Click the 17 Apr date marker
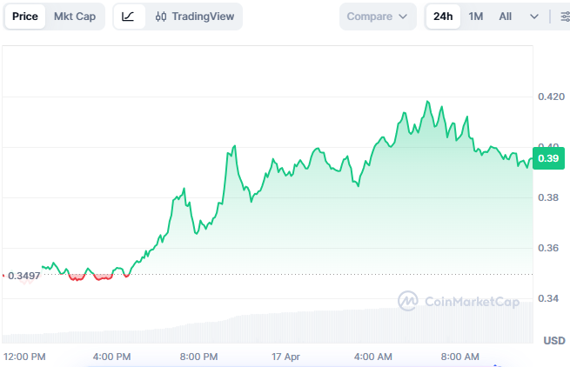Screen dimensions: 570x367 pyautogui.click(x=285, y=357)
